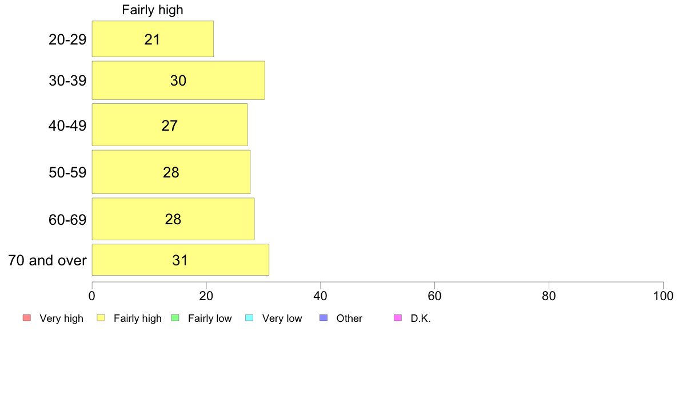The height and width of the screenshot is (420, 679).
Task: Click the Very high red legend swatch
Action: [27, 318]
